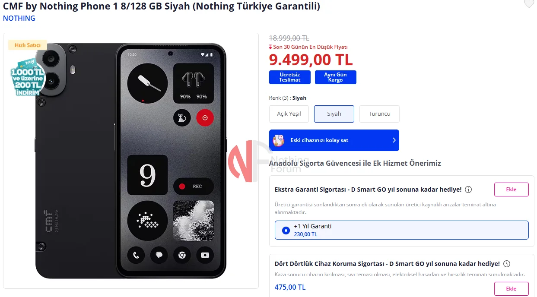The height and width of the screenshot is (297, 537).
Task: Click the Aynı Gün Kargo tag
Action: 336,77
